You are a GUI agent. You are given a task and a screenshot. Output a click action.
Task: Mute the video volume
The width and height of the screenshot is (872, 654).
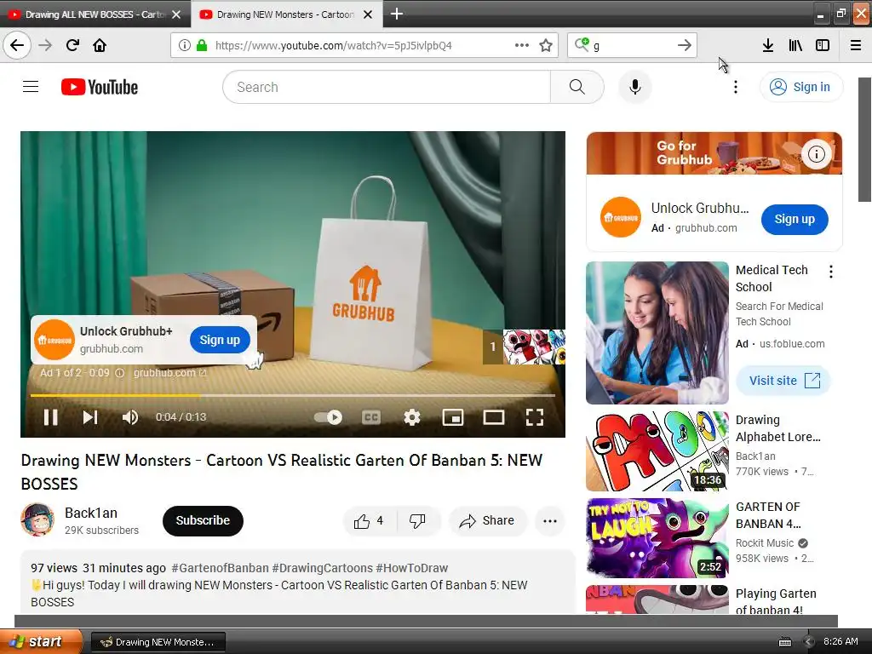pos(130,417)
